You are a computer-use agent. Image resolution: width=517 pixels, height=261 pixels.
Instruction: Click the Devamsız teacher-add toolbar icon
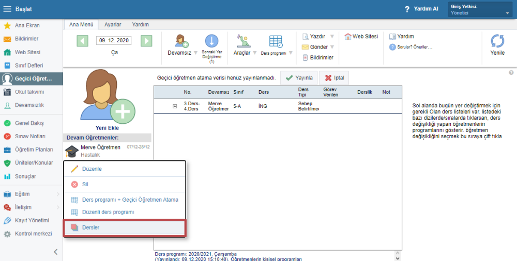point(181,41)
